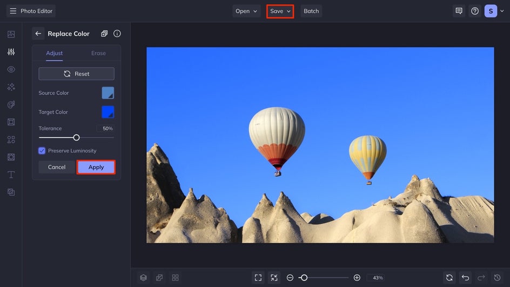Undo the last action
510x287 pixels.
click(465, 278)
